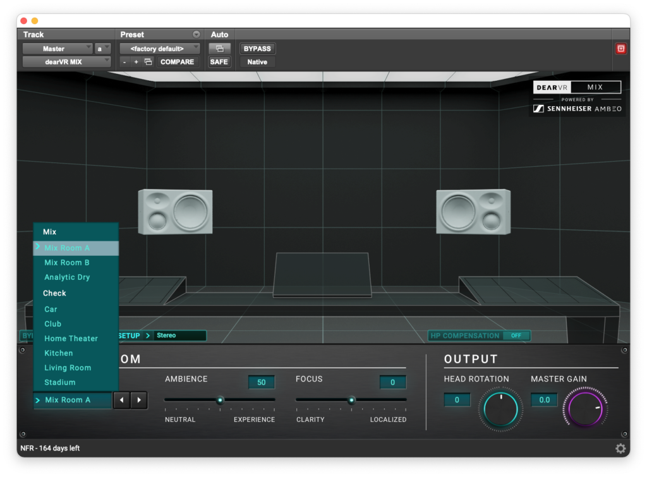Open the plug-in automation enable window
Image resolution: width=647 pixels, height=477 pixels.
[219, 49]
